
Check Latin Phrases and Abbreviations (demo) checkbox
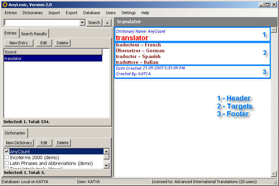point(7,163)
